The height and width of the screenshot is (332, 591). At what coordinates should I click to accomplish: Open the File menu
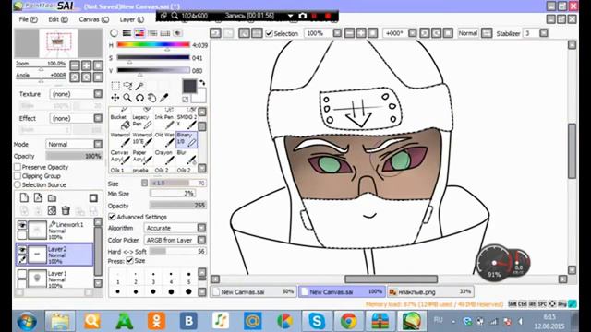pyautogui.click(x=28, y=19)
